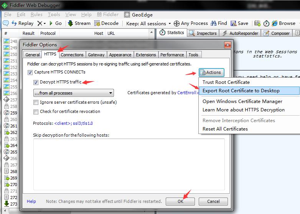
Task: Select session 259 with JSON icon
Action: pos(10,113)
